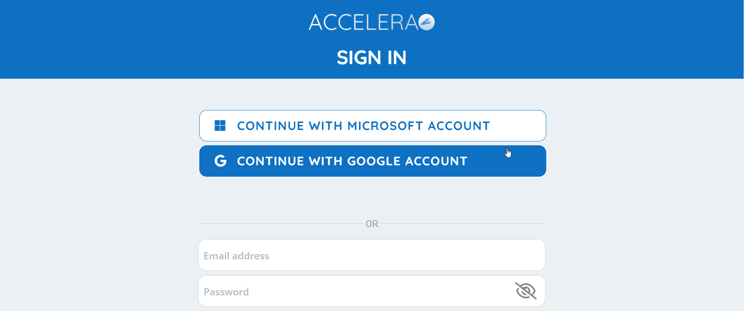Click ACCOUNT text in the Microsoft button
The image size is (744, 311).
459,126
